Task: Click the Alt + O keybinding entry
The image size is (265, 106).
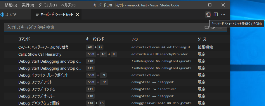Action: click(95, 47)
